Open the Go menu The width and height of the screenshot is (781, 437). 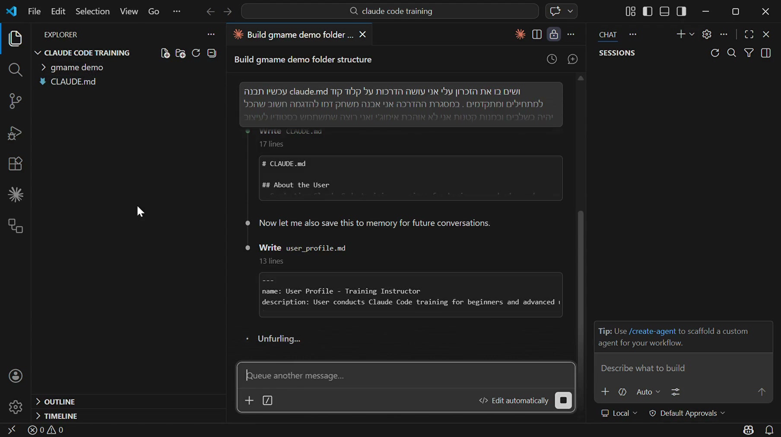(x=154, y=12)
